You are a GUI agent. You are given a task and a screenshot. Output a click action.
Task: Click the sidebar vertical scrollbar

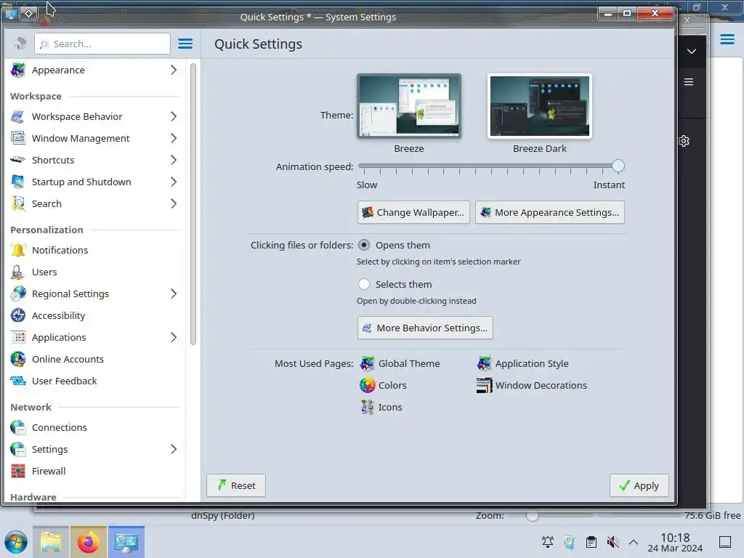(x=193, y=204)
